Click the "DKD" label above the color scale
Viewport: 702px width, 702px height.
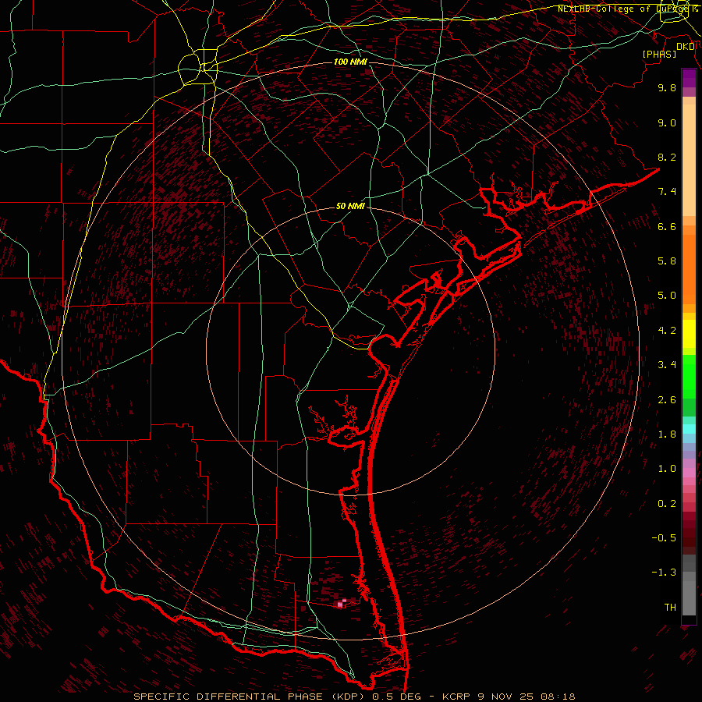(686, 47)
